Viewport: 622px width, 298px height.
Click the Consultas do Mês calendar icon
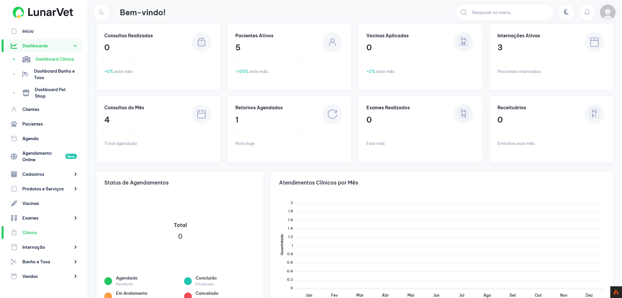(202, 114)
